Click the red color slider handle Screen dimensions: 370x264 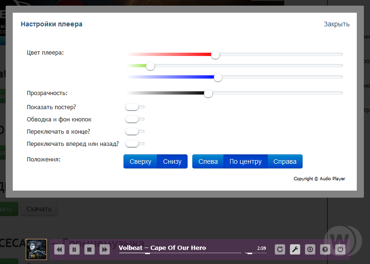[215, 55]
